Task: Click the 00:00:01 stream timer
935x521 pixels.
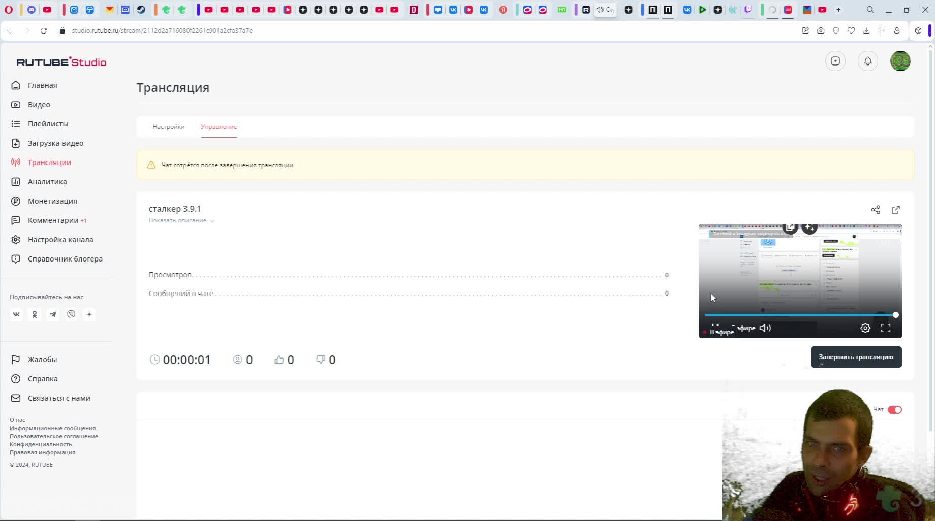Action: pyautogui.click(x=187, y=360)
